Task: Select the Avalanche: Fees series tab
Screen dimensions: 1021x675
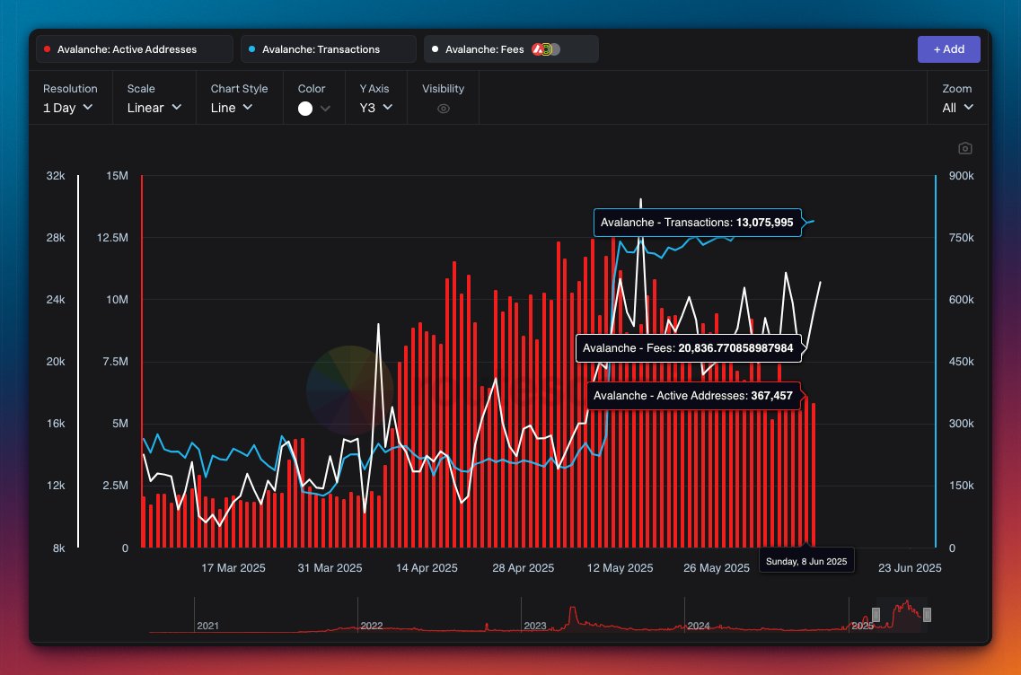Action: pos(511,49)
